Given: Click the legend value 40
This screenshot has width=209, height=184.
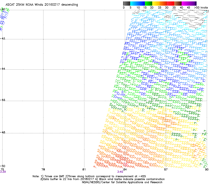Looking at the screenshot, I should [181, 7].
